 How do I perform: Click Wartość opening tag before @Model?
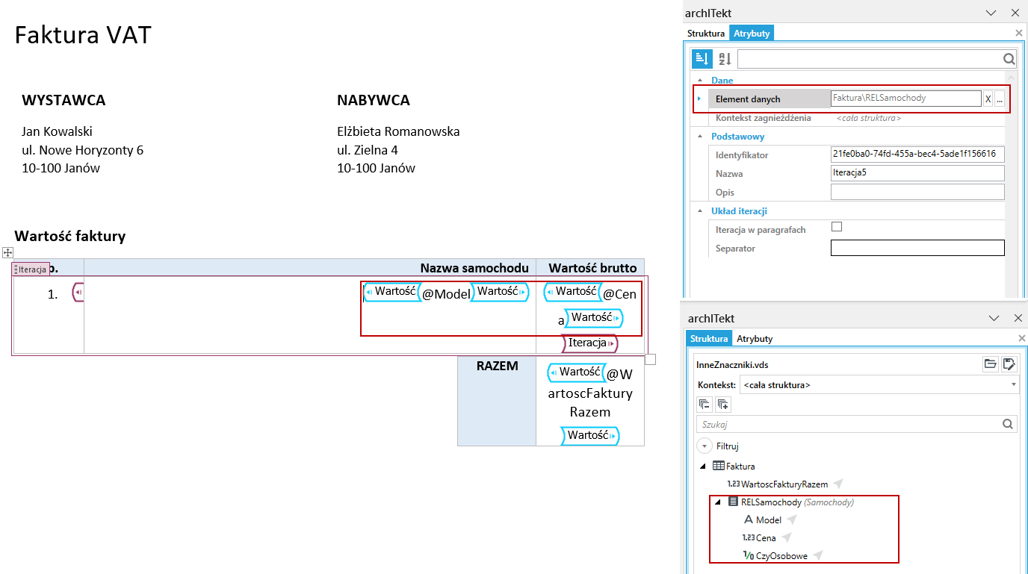click(x=391, y=292)
